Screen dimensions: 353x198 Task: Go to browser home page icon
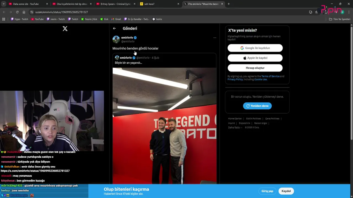pyautogui.click(x=24, y=12)
